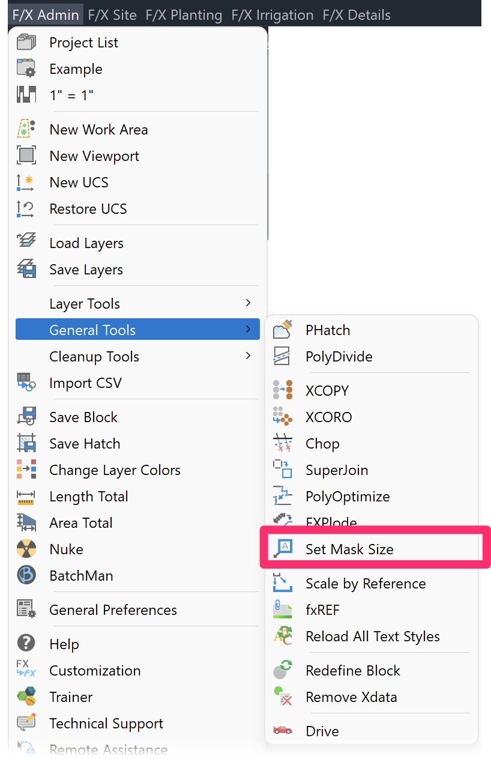Click the General Tools submenu arrow
Screen dimensions: 491x759
click(x=248, y=330)
